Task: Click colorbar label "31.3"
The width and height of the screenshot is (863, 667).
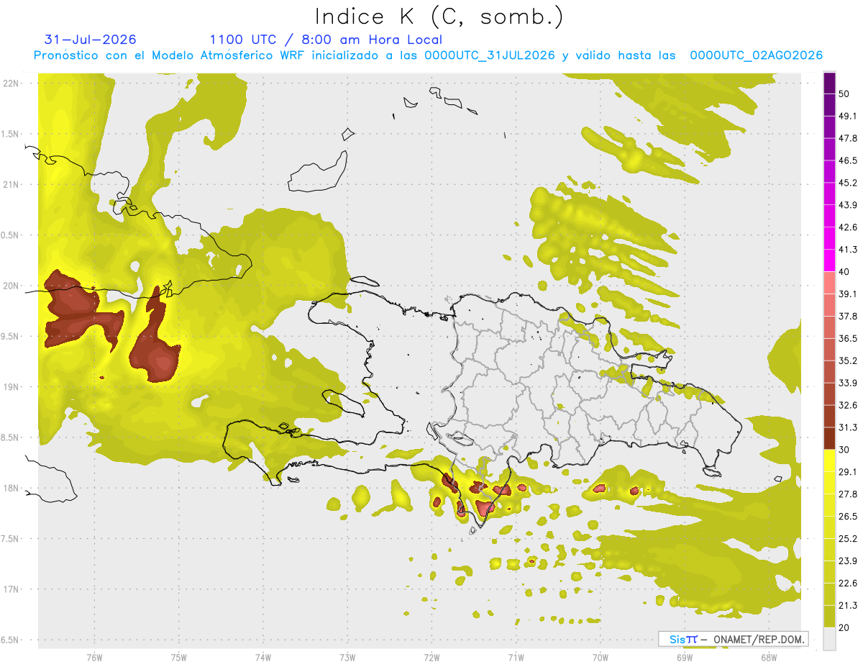Action: click(848, 427)
